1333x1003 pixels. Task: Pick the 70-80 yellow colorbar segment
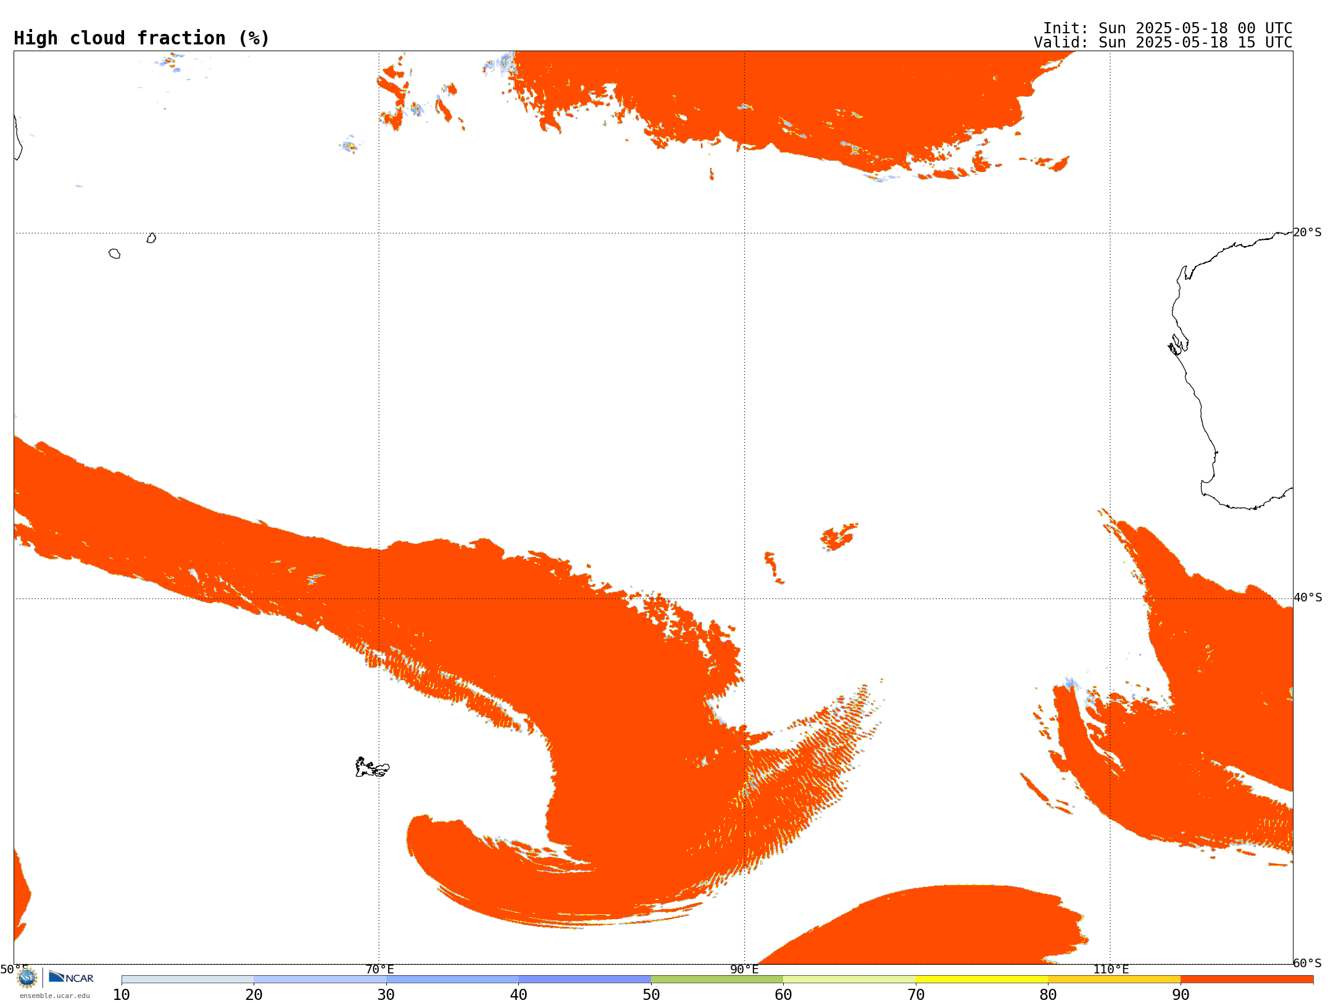pyautogui.click(x=982, y=980)
